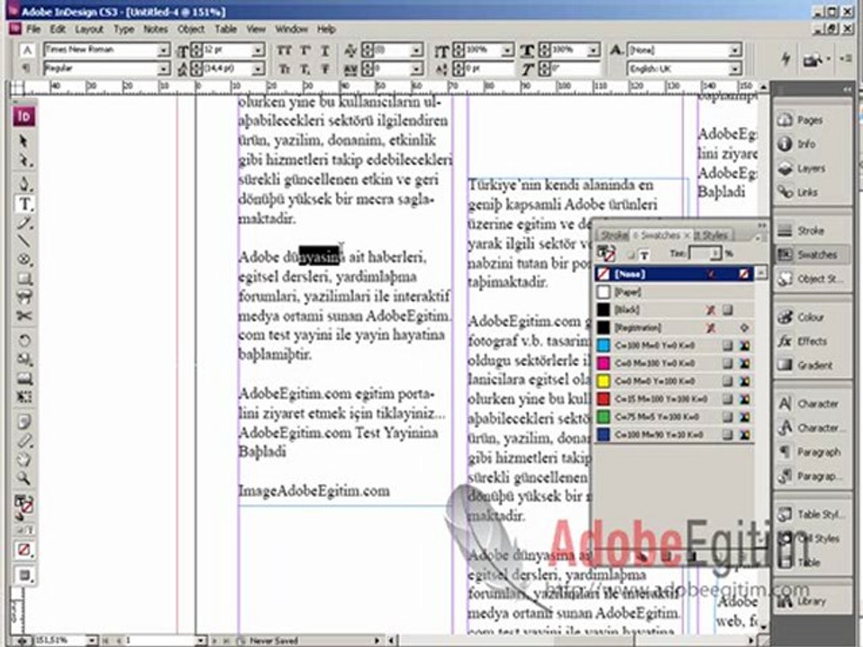863x647 pixels.
Task: Select the Hand tool
Action: click(x=23, y=459)
